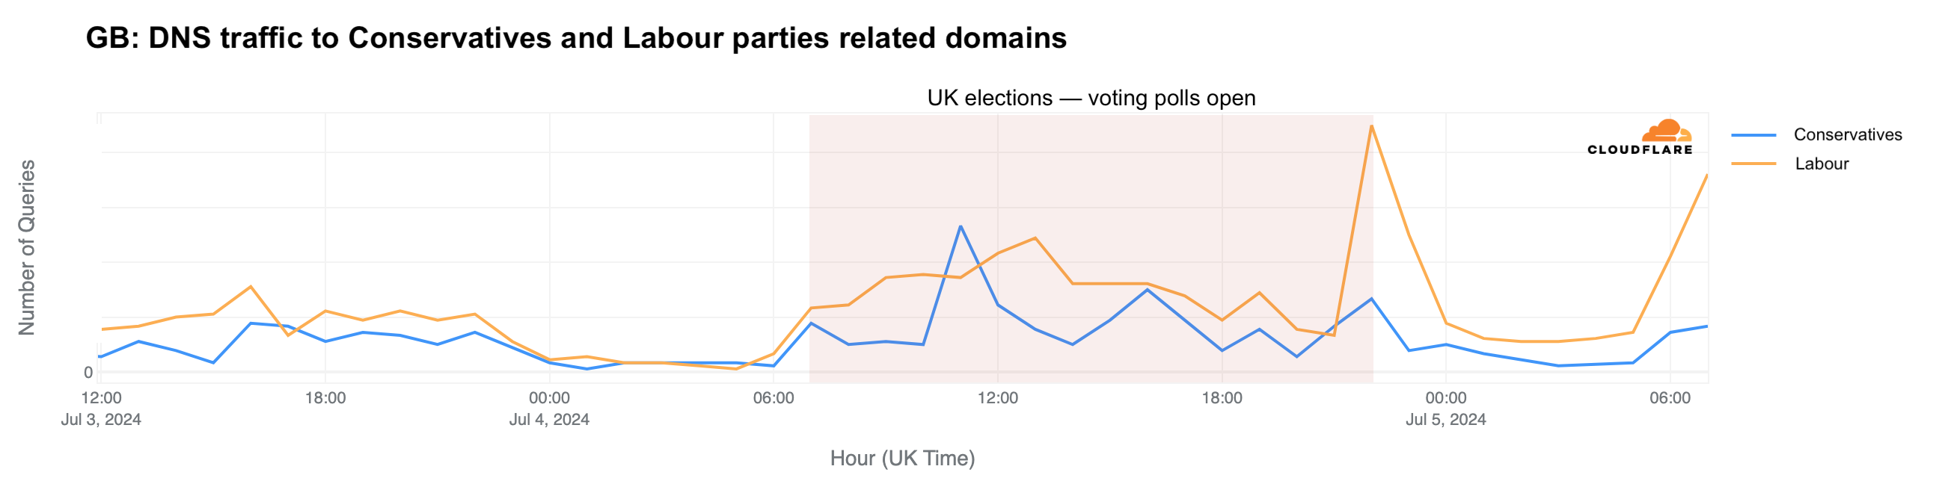Click the Labour line's tallest peak

[1372, 126]
